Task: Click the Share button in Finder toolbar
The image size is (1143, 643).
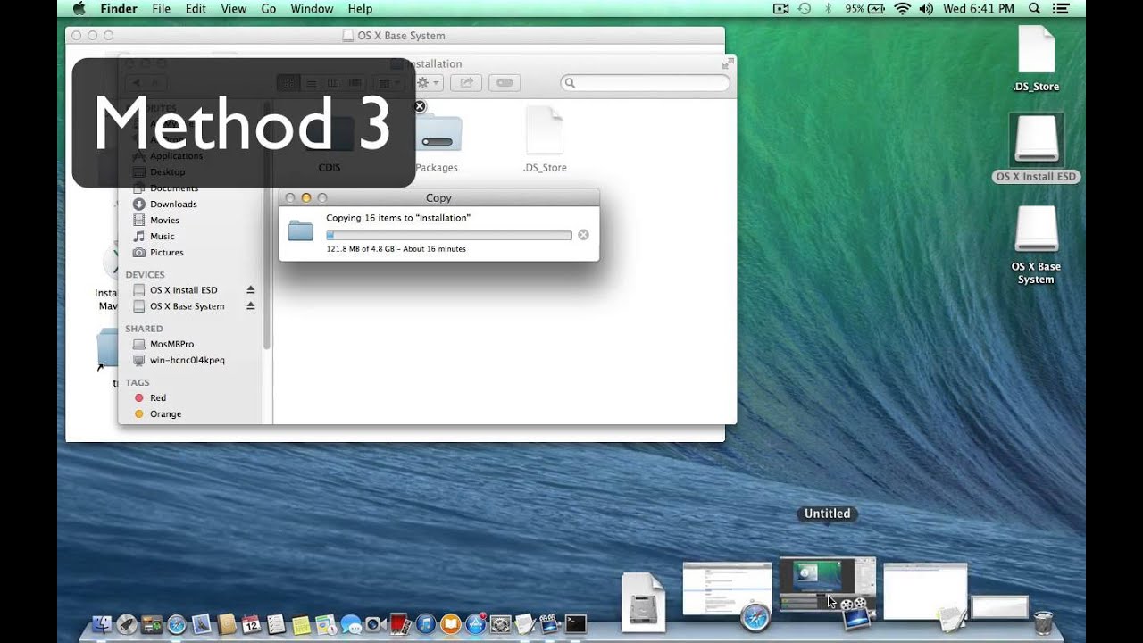Action: click(x=466, y=82)
